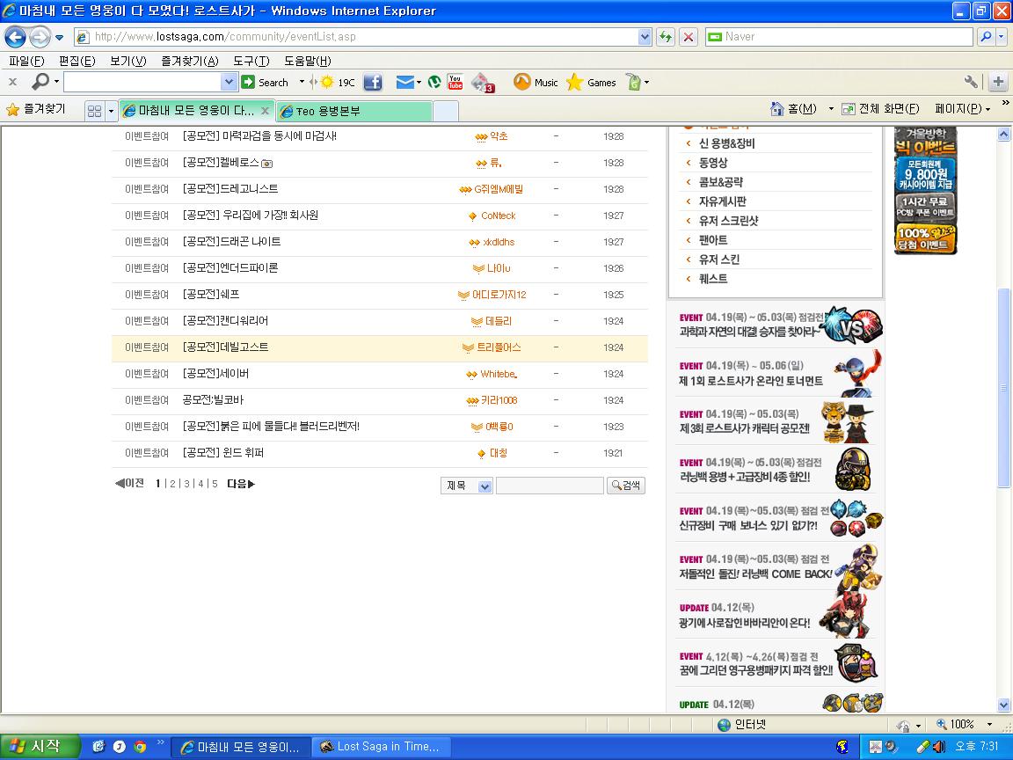The height and width of the screenshot is (760, 1013).
Task: Open the 제목 search filter dropdown
Action: pos(466,486)
